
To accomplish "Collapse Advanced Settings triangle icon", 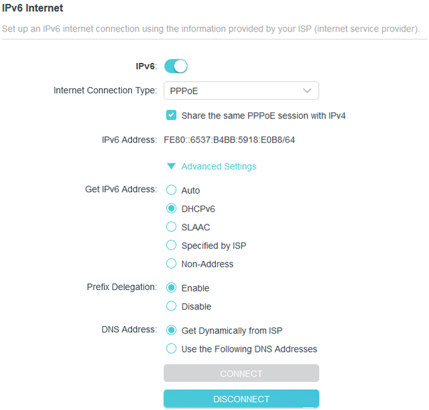I will 172,166.
